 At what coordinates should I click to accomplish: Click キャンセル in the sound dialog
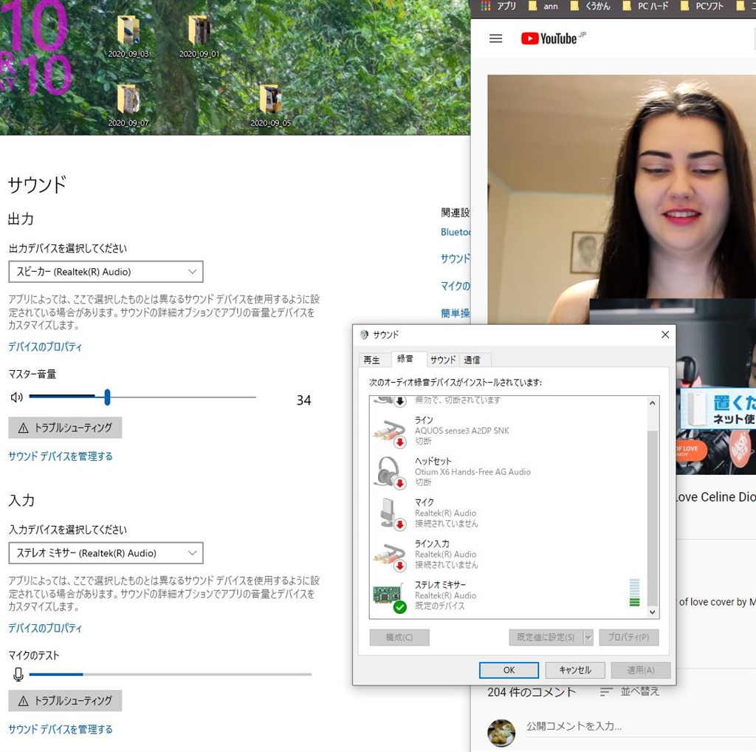(574, 670)
